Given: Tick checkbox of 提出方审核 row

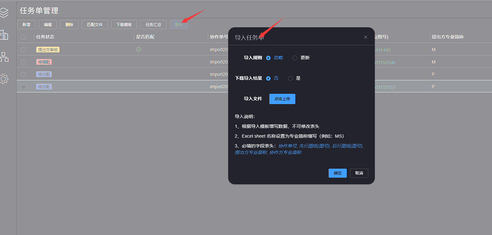Looking at the screenshot, I should pyautogui.click(x=23, y=50).
